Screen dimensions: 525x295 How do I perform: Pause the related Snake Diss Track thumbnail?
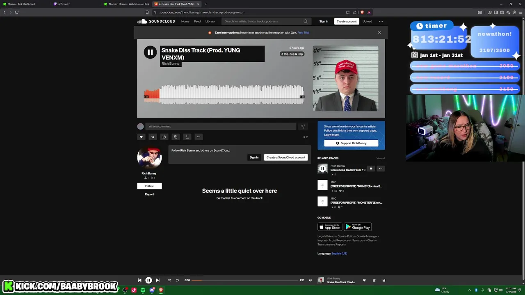click(x=322, y=168)
